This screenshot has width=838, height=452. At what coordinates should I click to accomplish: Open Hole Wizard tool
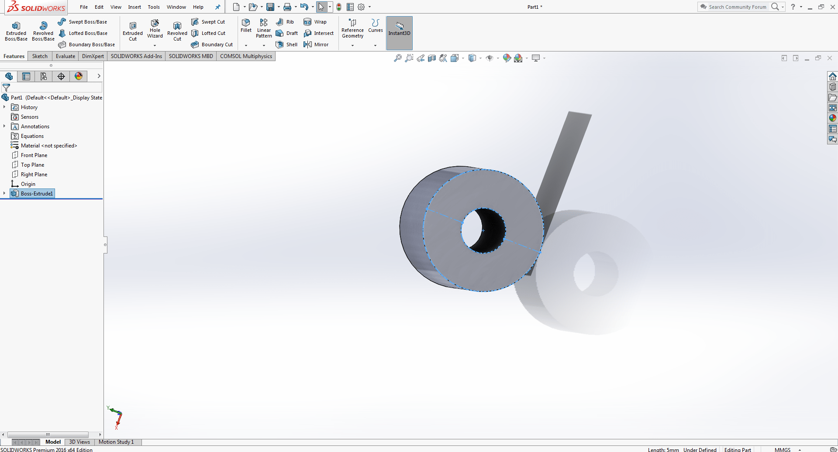(x=155, y=29)
